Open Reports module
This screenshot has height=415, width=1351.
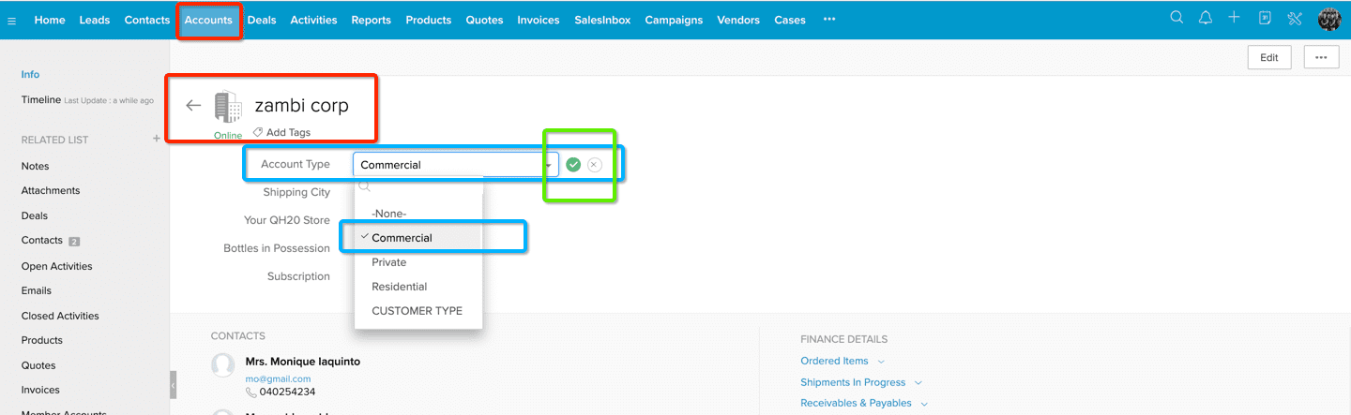click(372, 20)
